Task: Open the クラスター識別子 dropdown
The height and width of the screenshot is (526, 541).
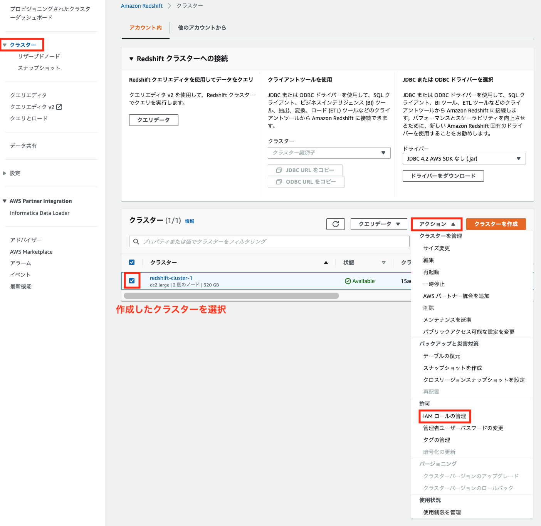Action: click(x=329, y=153)
